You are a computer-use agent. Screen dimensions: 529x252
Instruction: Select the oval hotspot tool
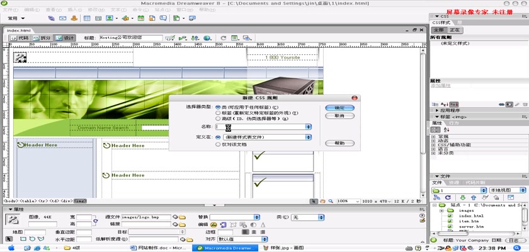click(32, 239)
